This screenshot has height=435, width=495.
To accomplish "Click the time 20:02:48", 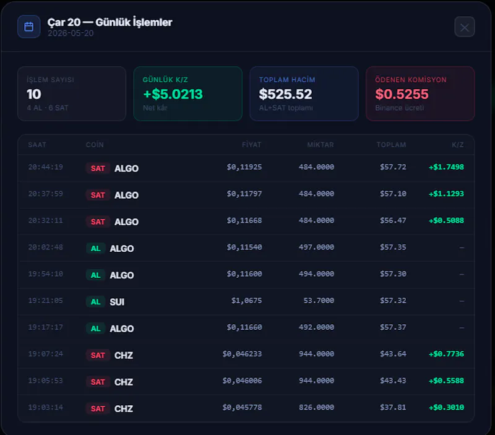I will point(45,247).
